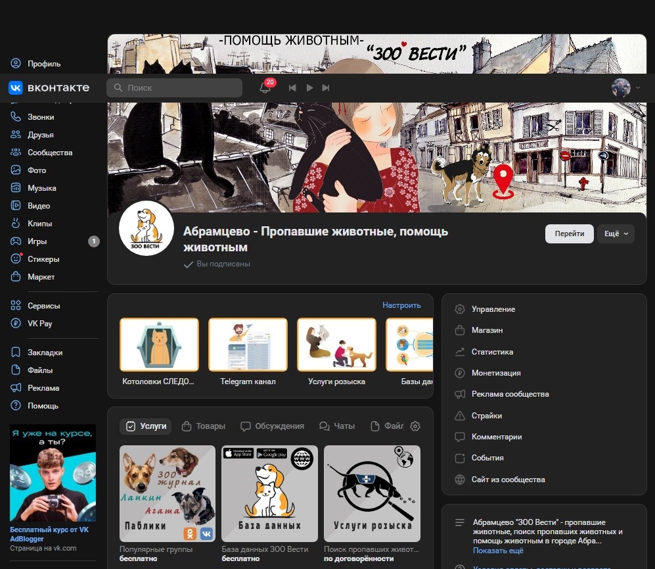Open Услуги розыска magnifier service card

[x=372, y=494]
